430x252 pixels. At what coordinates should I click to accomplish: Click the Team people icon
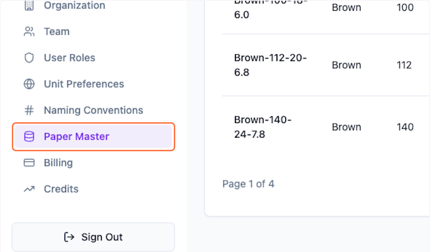[29, 32]
